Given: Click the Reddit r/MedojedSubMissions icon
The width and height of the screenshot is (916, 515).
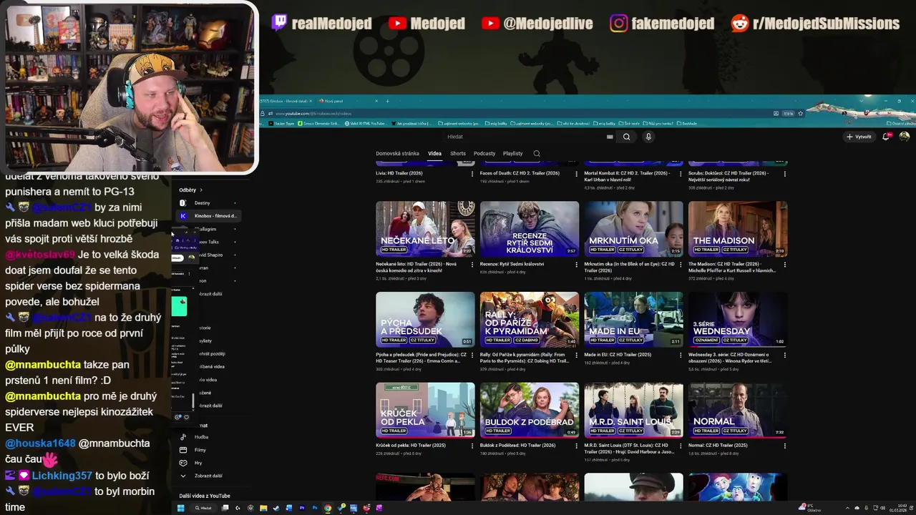Looking at the screenshot, I should click(739, 24).
